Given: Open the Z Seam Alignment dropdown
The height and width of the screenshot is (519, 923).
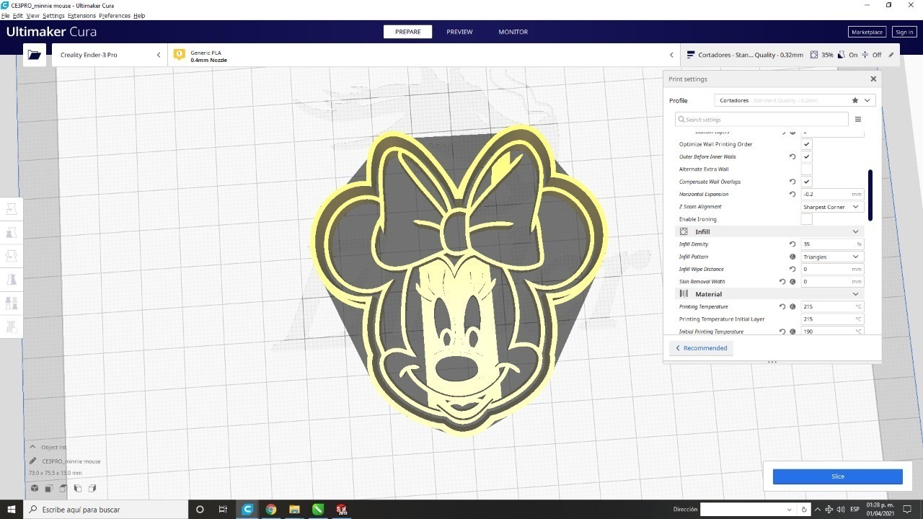Looking at the screenshot, I should point(831,207).
